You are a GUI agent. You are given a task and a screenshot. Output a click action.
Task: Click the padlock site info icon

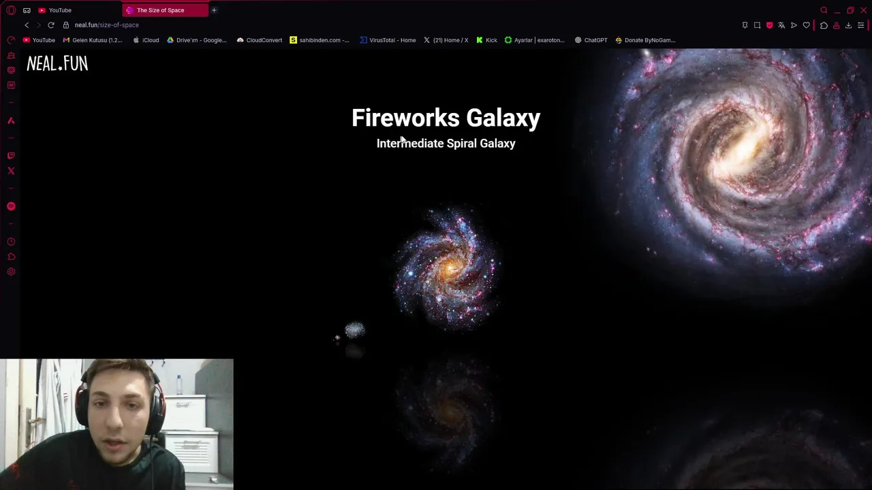(x=66, y=25)
